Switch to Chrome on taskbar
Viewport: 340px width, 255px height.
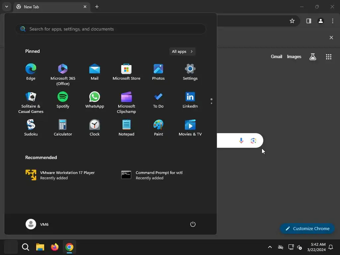point(69,247)
